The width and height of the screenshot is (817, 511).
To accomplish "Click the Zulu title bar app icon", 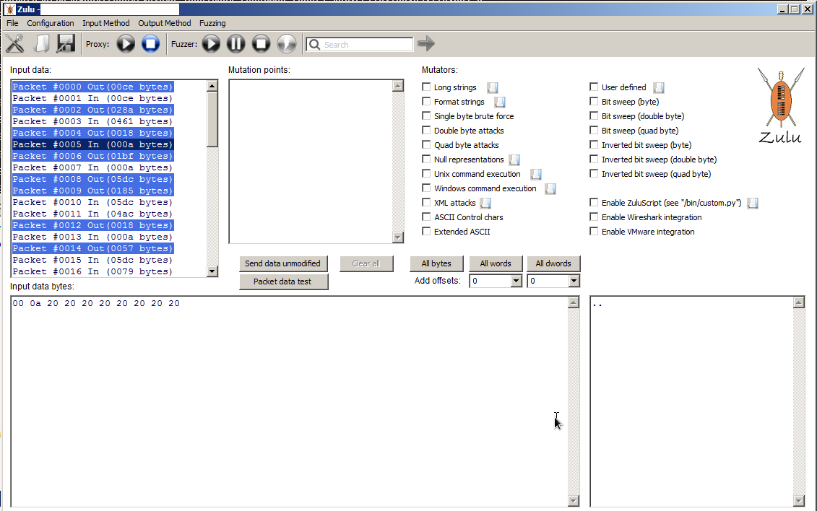I will [x=10, y=9].
